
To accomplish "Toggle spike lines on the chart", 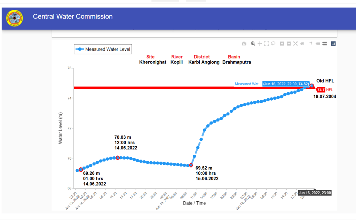I will (310, 44).
